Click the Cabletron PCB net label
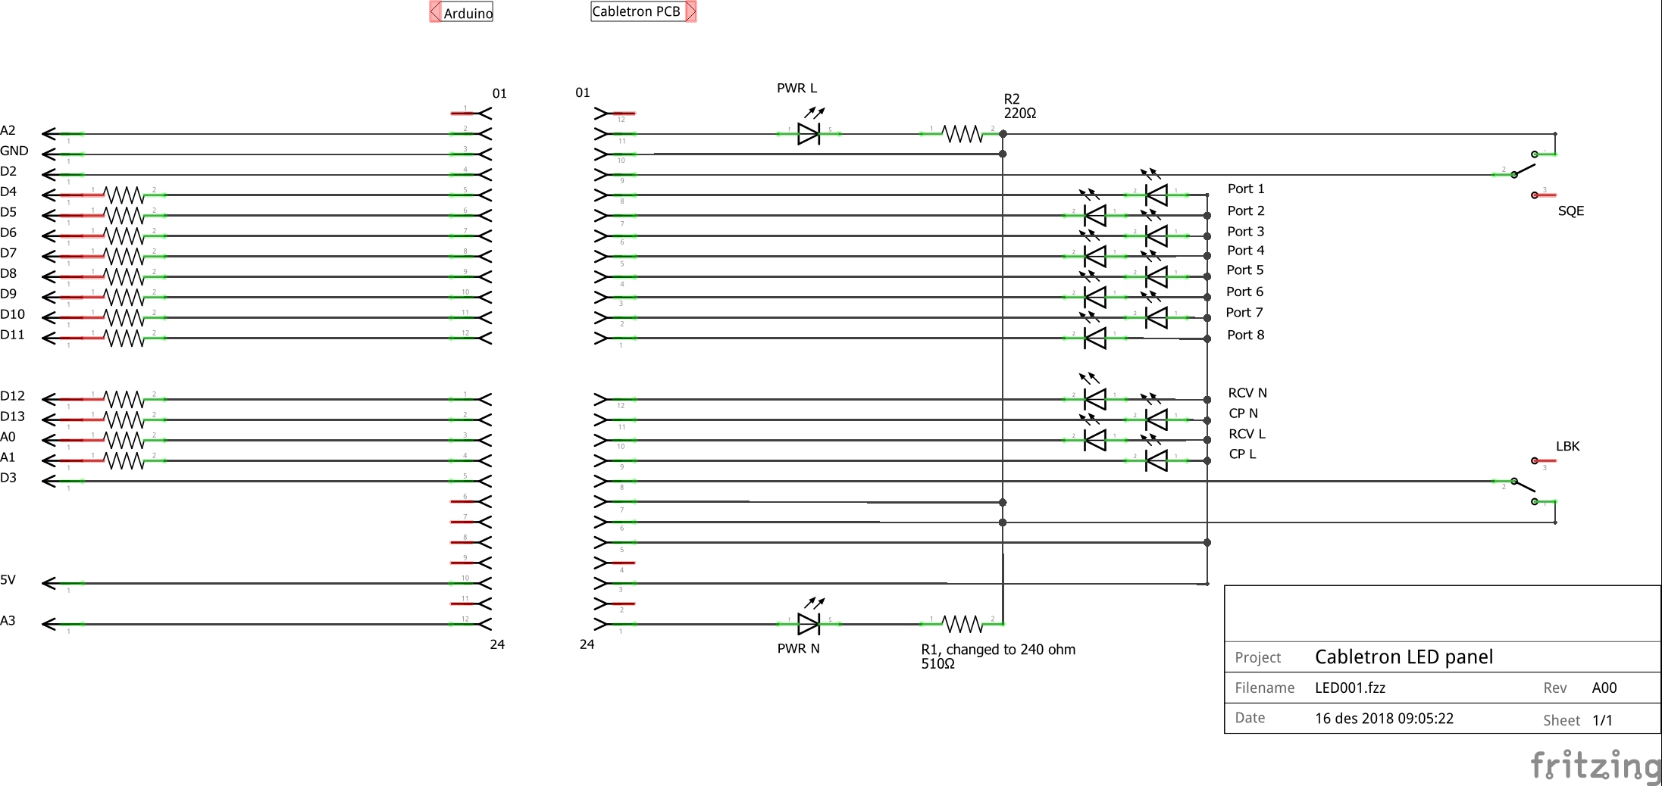 point(643,11)
